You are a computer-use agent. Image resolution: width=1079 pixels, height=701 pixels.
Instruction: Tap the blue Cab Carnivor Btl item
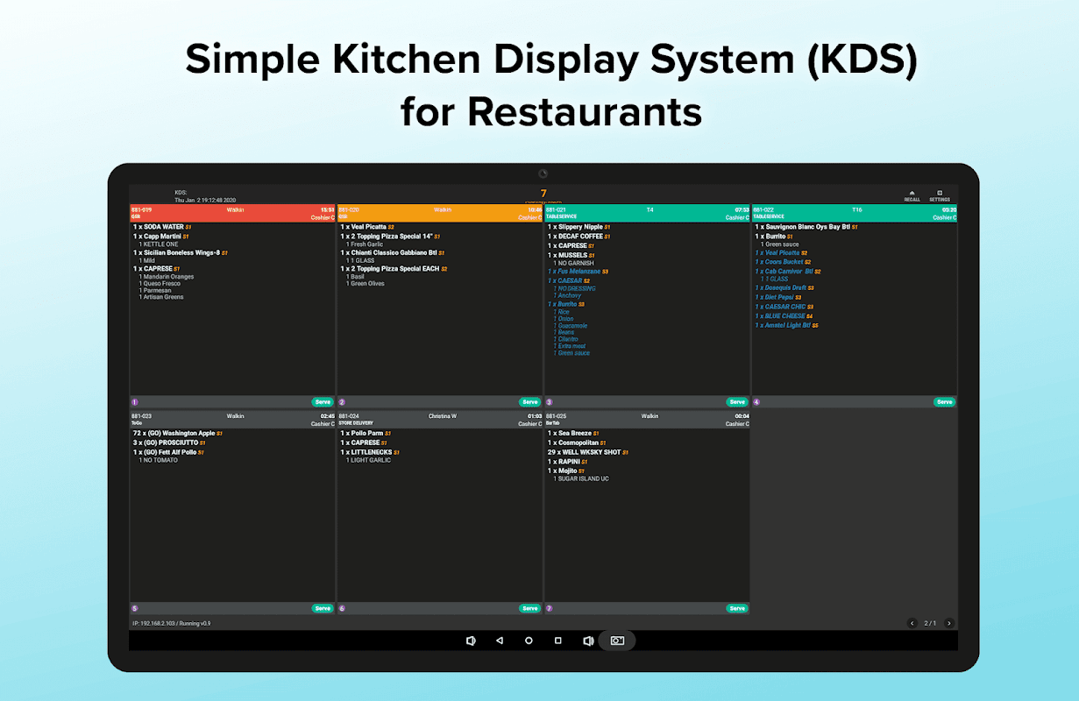click(x=788, y=272)
